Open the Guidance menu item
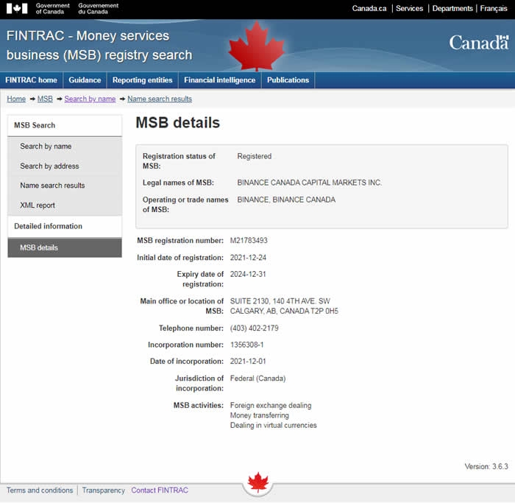Image resolution: width=515 pixels, height=503 pixels. (85, 80)
